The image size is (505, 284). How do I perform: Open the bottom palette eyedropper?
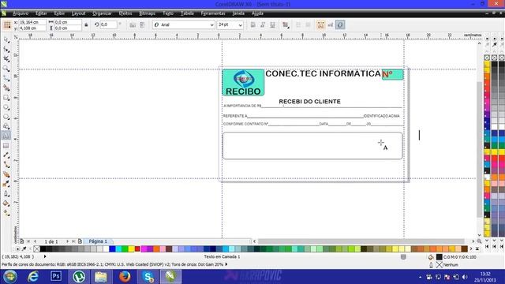click(x=24, y=249)
